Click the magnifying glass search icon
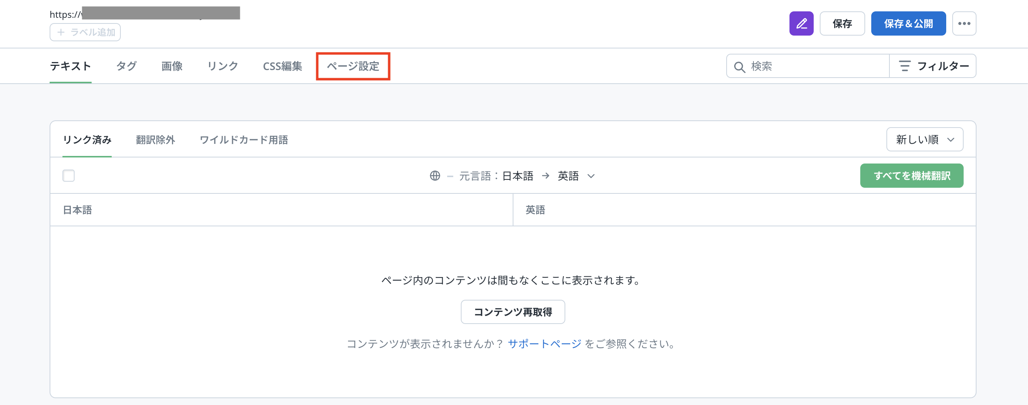 coord(739,67)
